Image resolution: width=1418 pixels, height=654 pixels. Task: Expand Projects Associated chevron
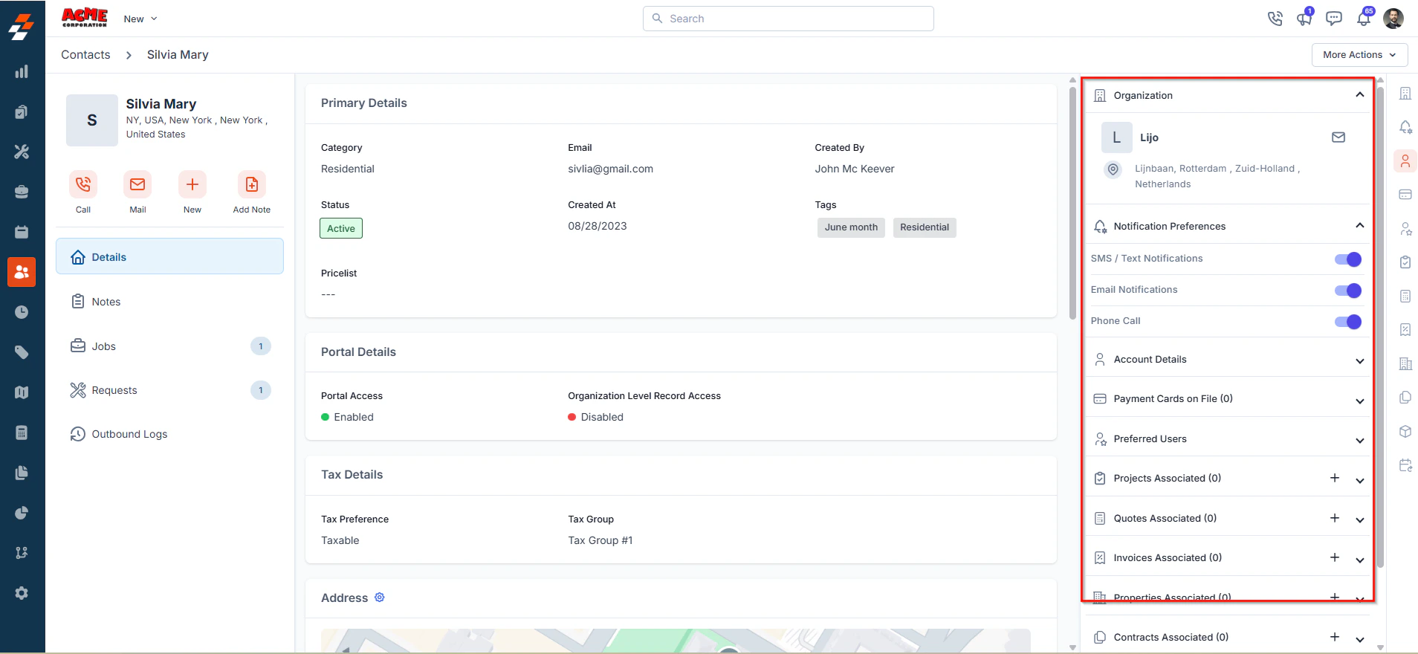click(x=1359, y=481)
